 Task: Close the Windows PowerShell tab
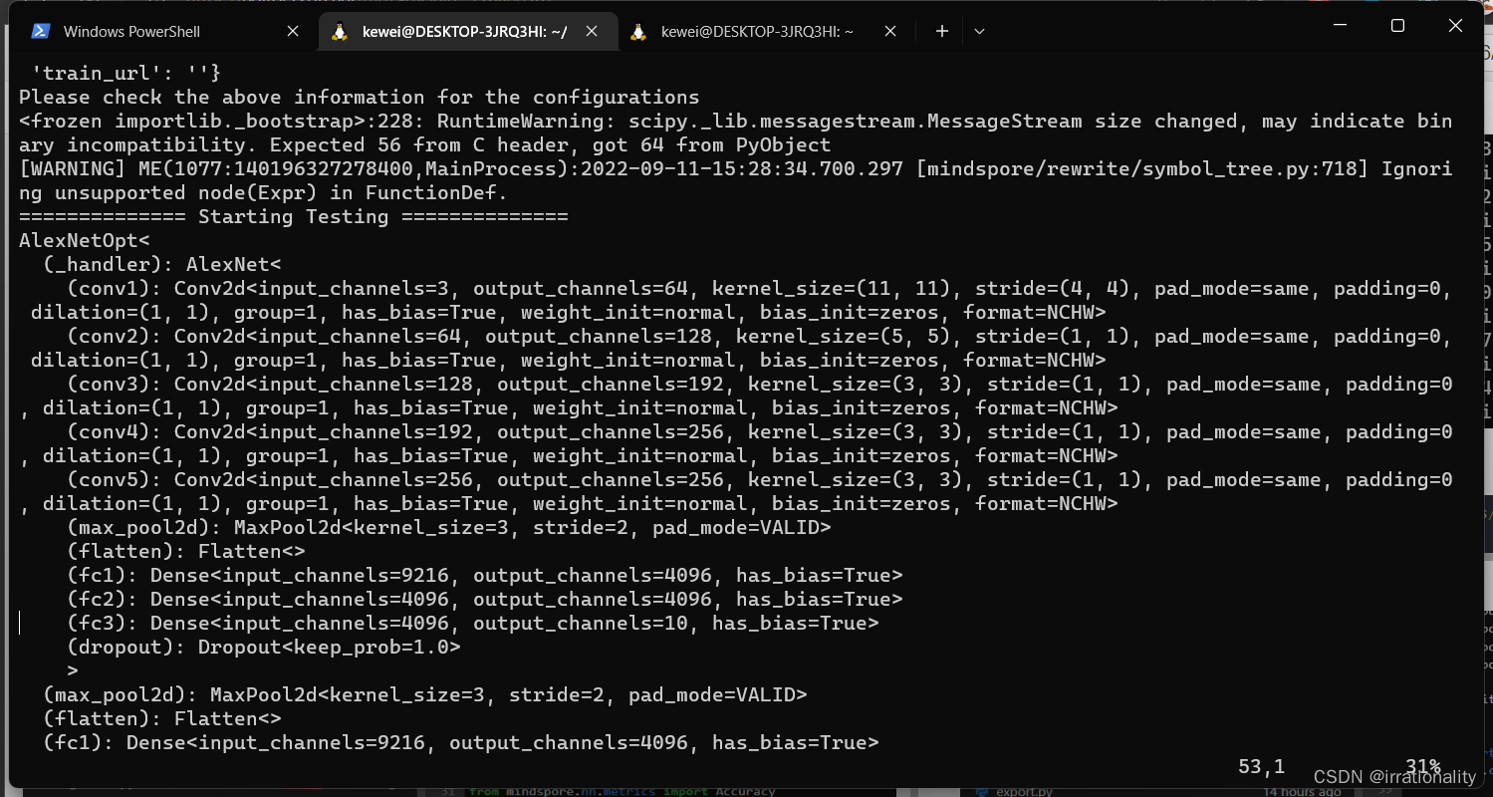coord(293,31)
